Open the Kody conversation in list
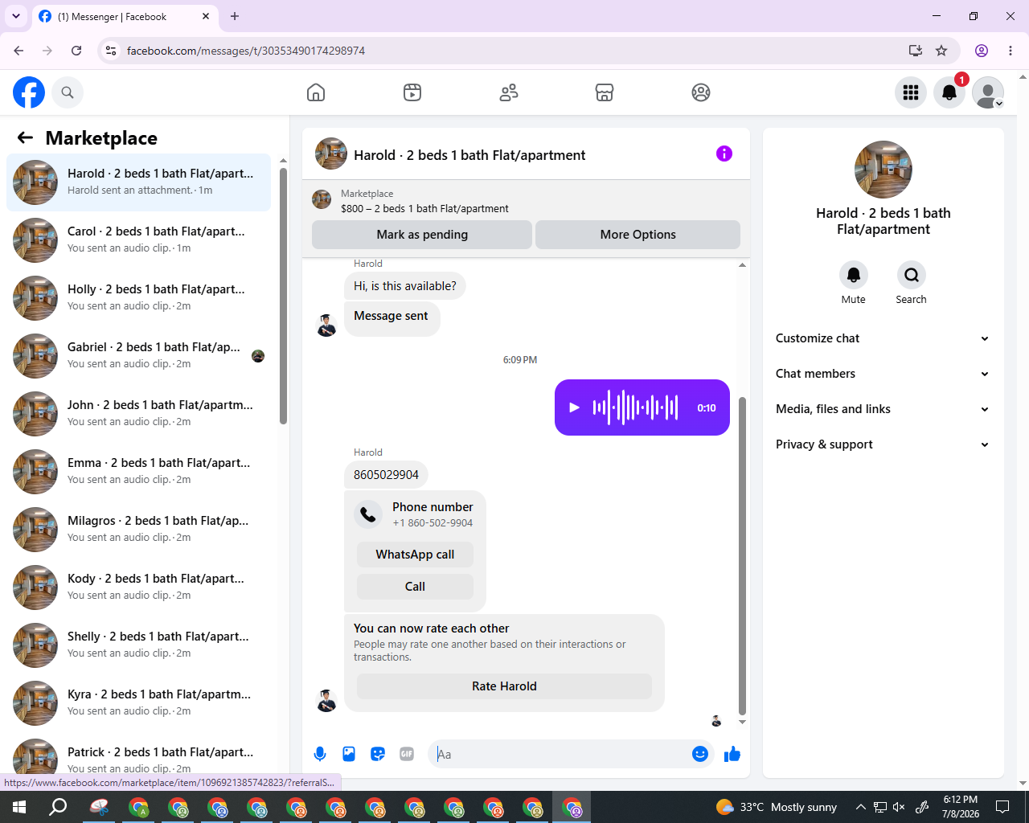Viewport: 1029px width, 823px height. click(139, 588)
